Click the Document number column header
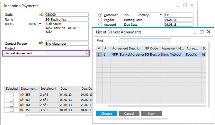The height and width of the screenshot is (125, 215). click(29, 89)
